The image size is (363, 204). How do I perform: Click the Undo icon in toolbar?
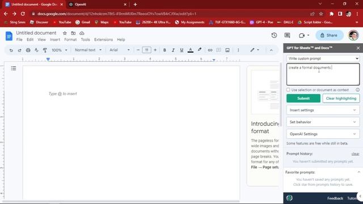pyautogui.click(x=11, y=50)
